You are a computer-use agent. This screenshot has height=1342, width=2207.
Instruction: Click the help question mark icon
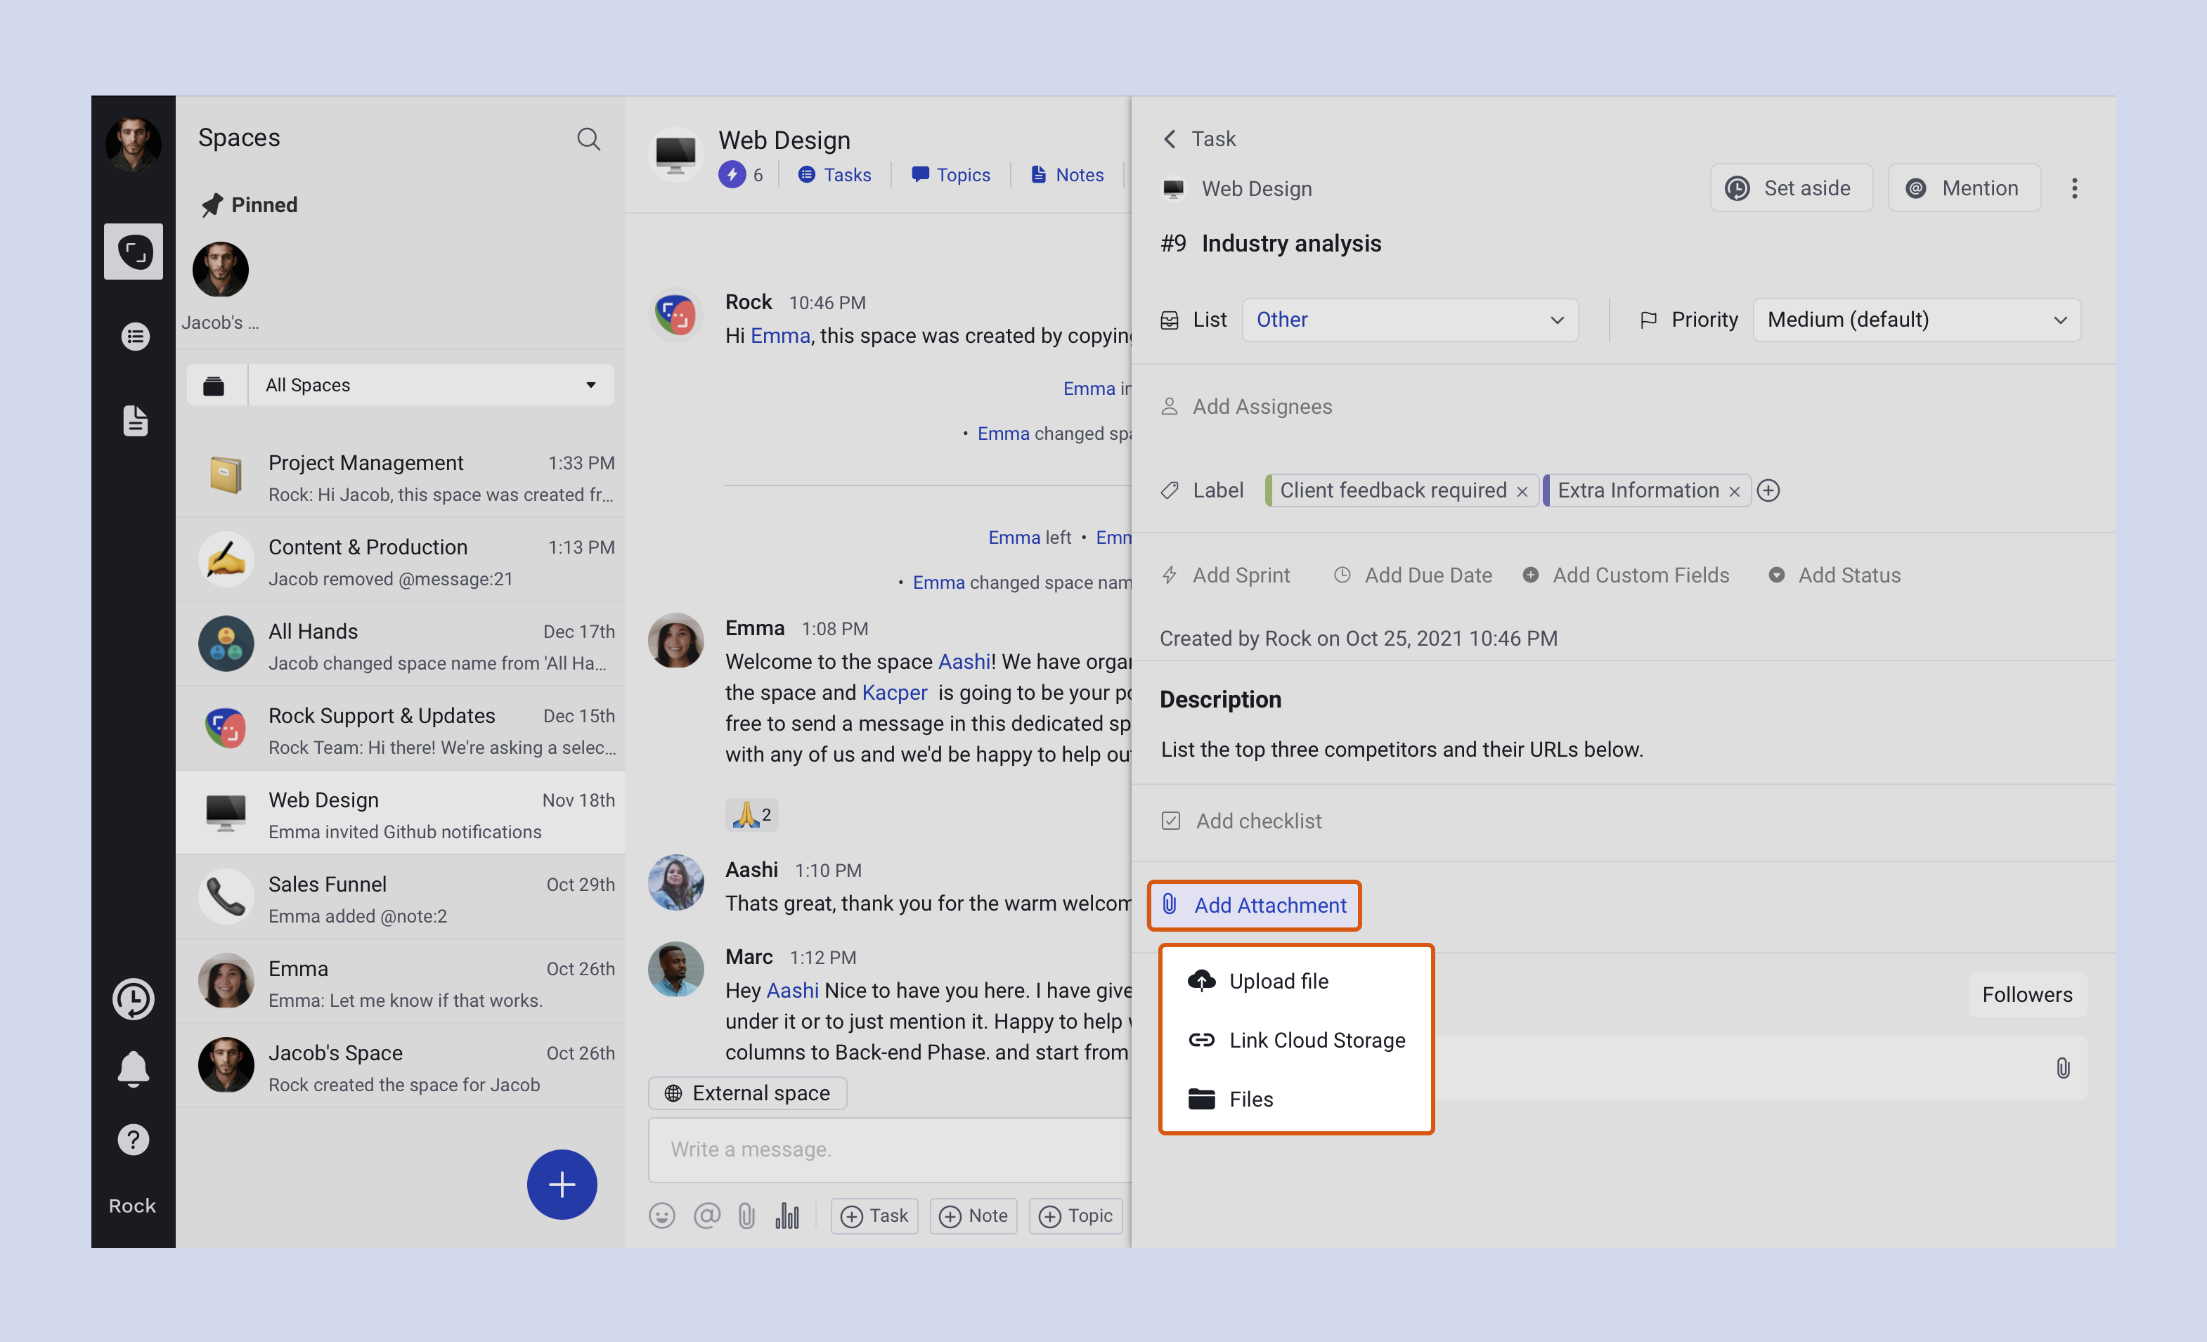click(x=134, y=1140)
